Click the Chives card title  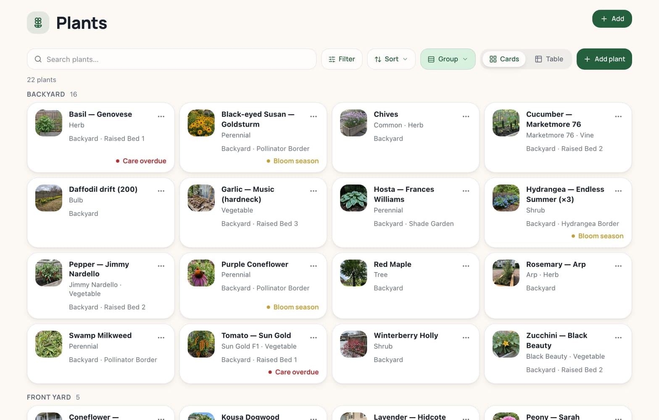386,114
